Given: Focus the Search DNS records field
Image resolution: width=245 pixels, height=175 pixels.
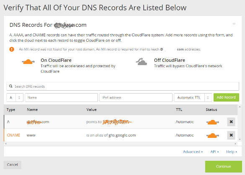Looking at the screenshot, I should [123, 86].
